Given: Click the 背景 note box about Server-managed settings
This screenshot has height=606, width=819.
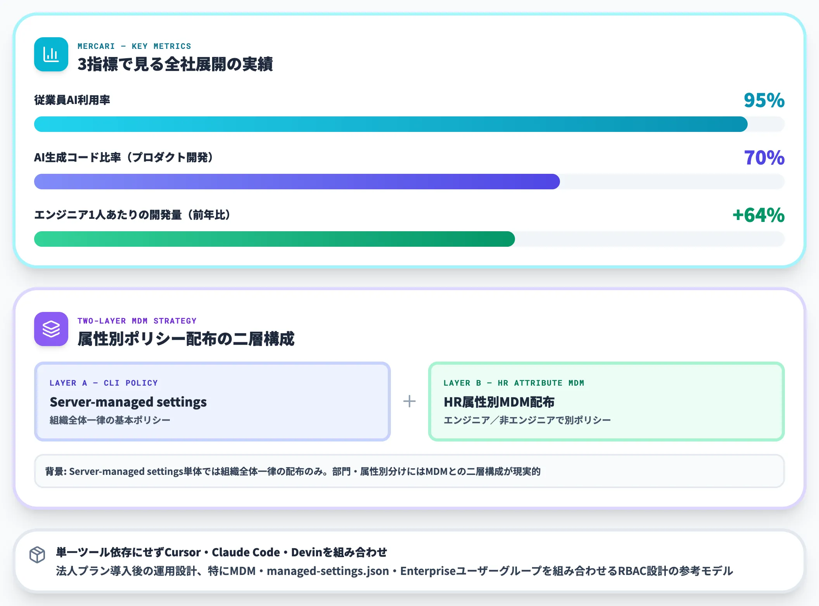Looking at the screenshot, I should pyautogui.click(x=409, y=471).
